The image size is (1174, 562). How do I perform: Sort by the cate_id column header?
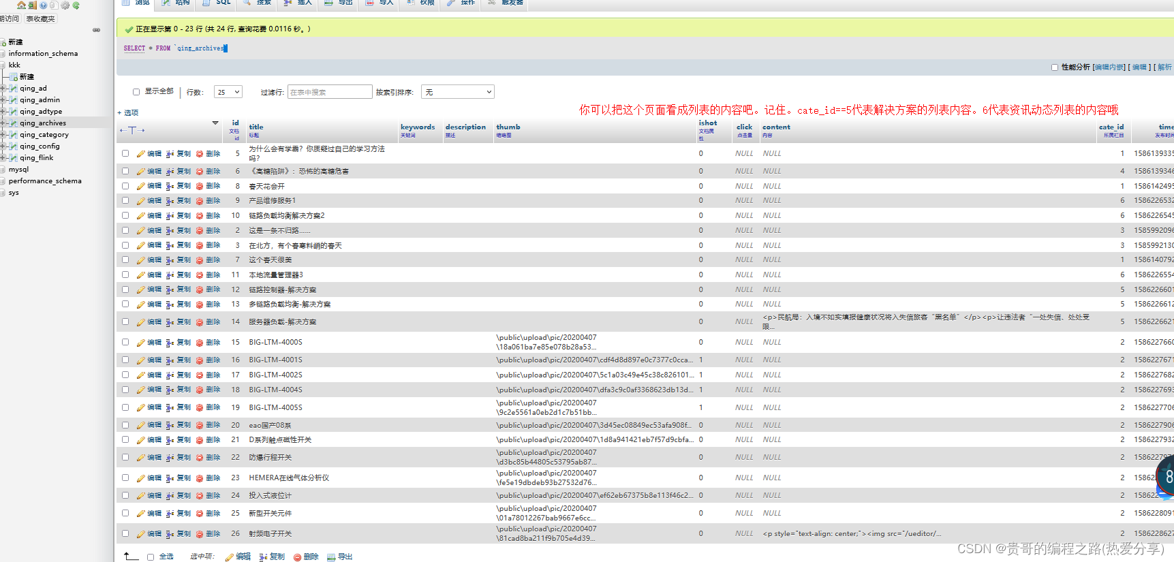1111,127
